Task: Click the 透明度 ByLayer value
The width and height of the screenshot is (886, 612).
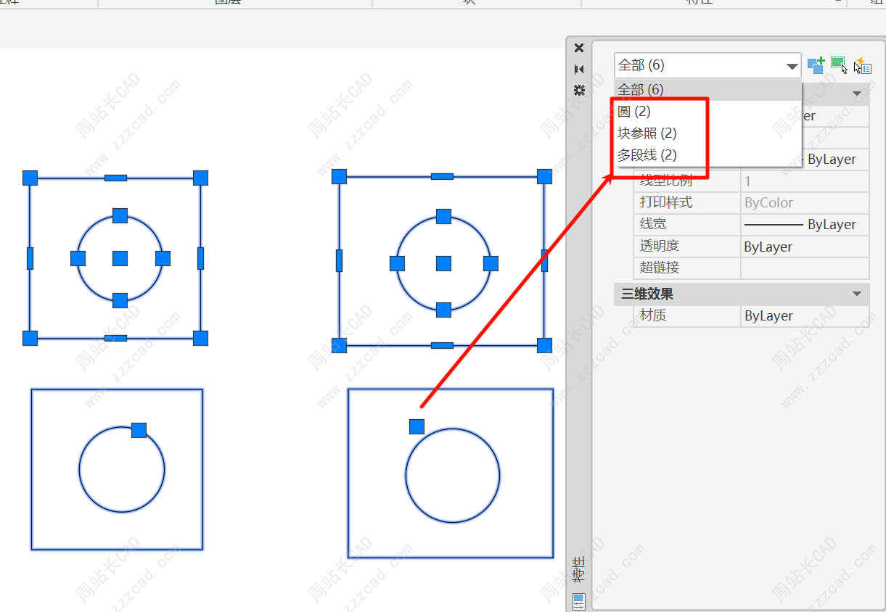Action: [x=804, y=247]
